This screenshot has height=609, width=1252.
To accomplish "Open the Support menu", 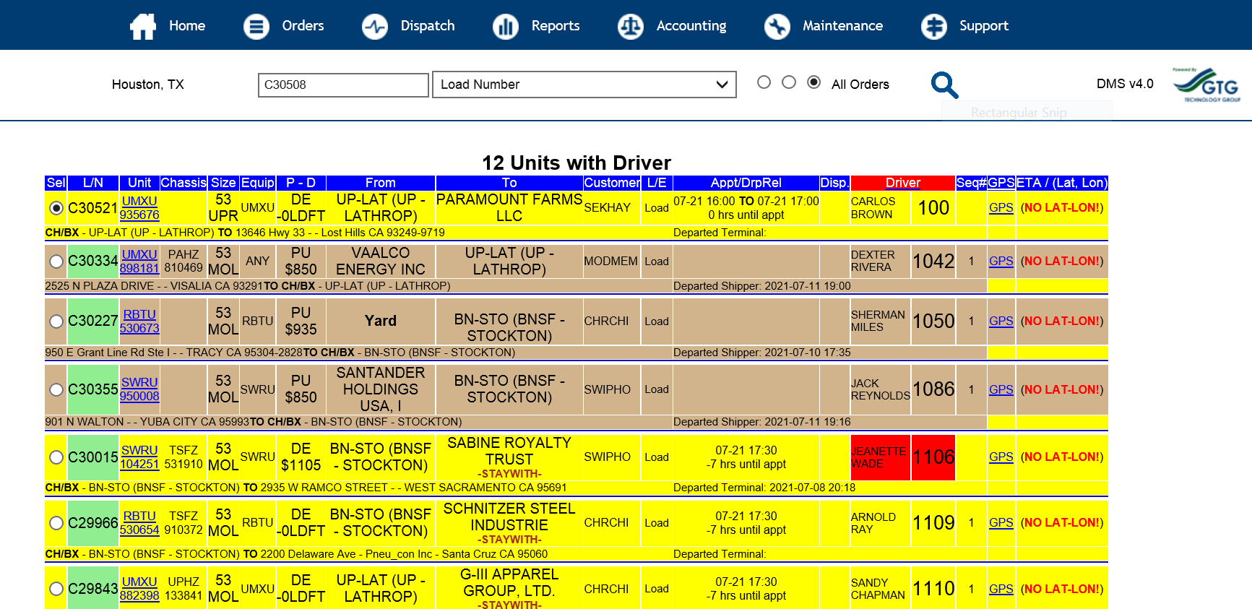I will pos(984,26).
